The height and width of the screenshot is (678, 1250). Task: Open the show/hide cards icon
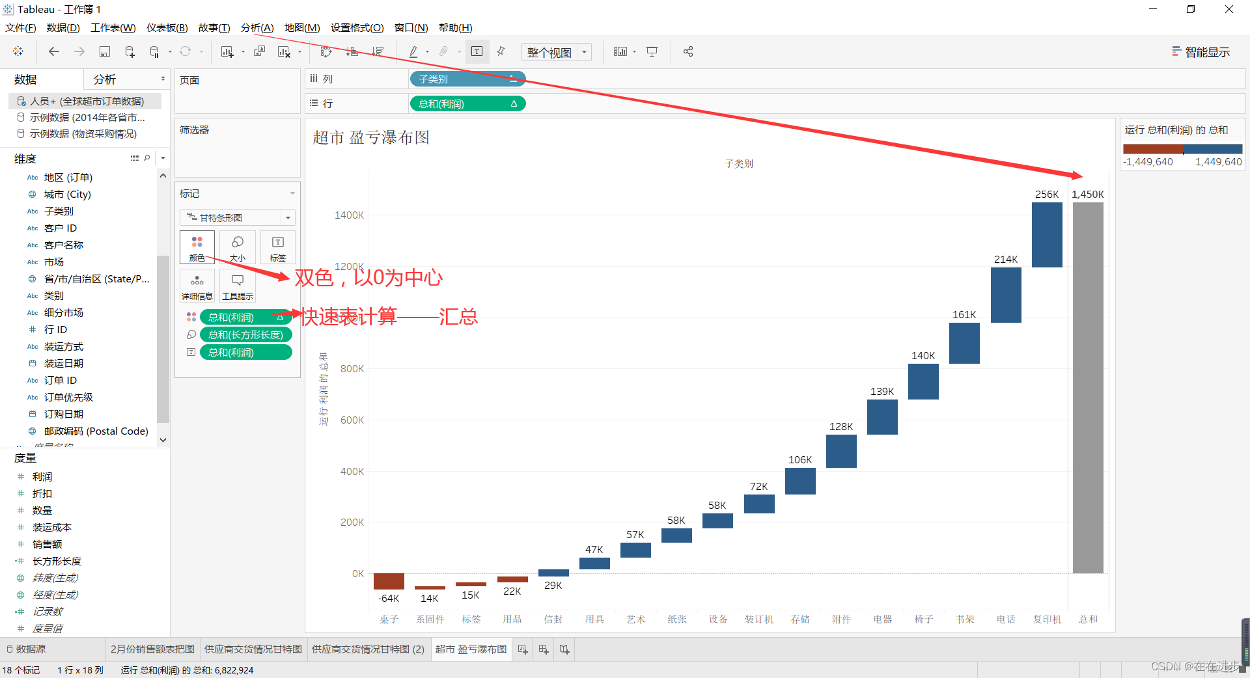(x=620, y=51)
